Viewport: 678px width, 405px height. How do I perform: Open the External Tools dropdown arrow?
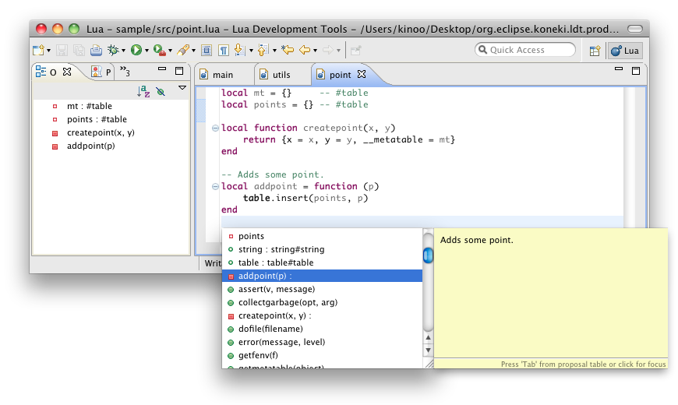click(x=170, y=51)
